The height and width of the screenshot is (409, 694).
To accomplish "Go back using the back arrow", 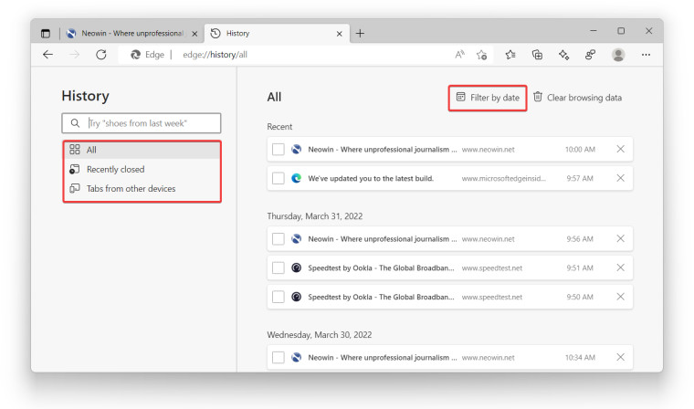I will 47,55.
